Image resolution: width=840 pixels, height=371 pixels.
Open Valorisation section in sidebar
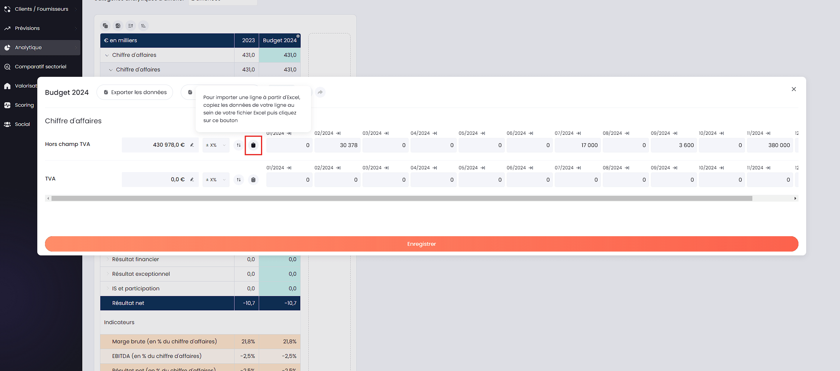21,86
